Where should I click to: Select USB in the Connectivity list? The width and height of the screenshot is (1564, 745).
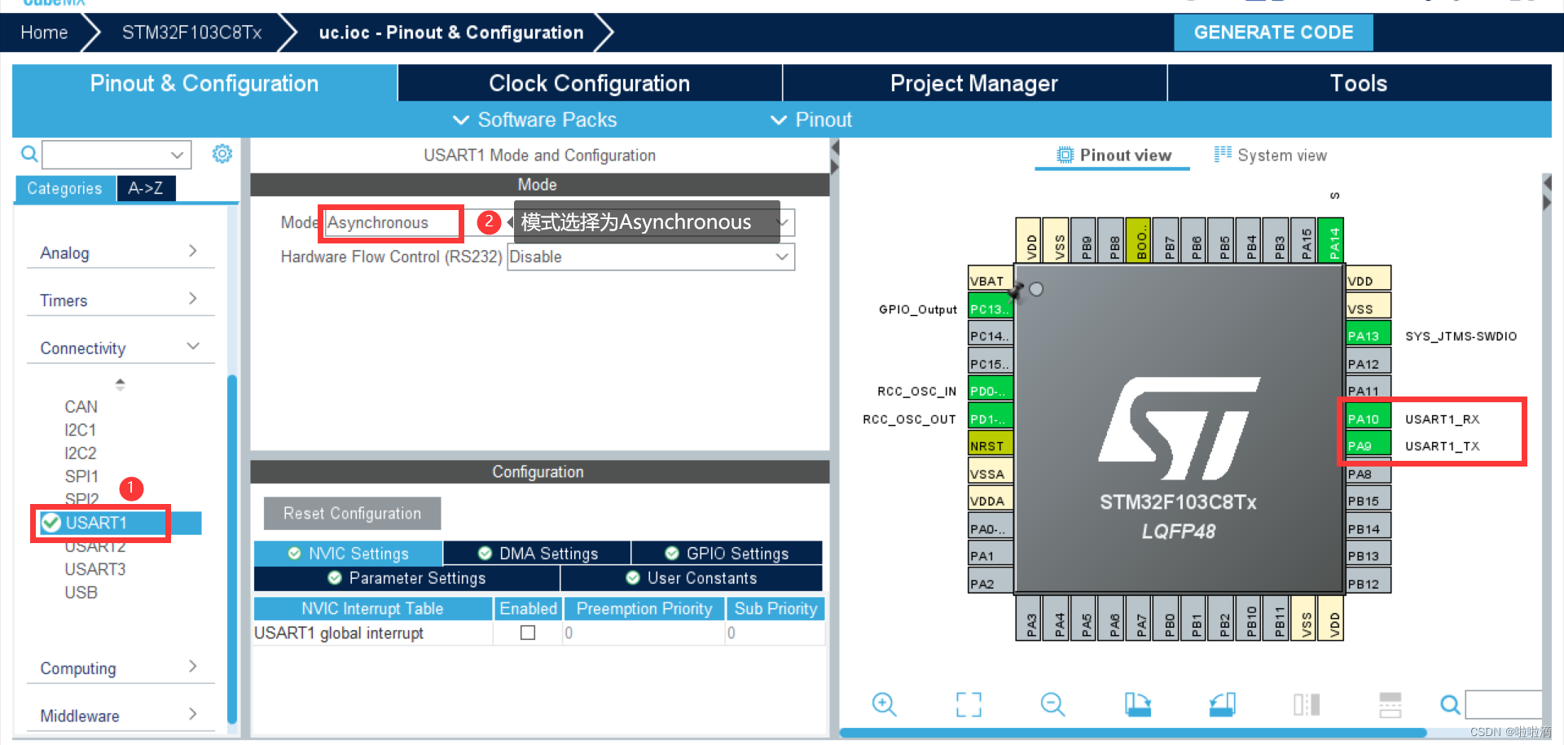[x=81, y=592]
